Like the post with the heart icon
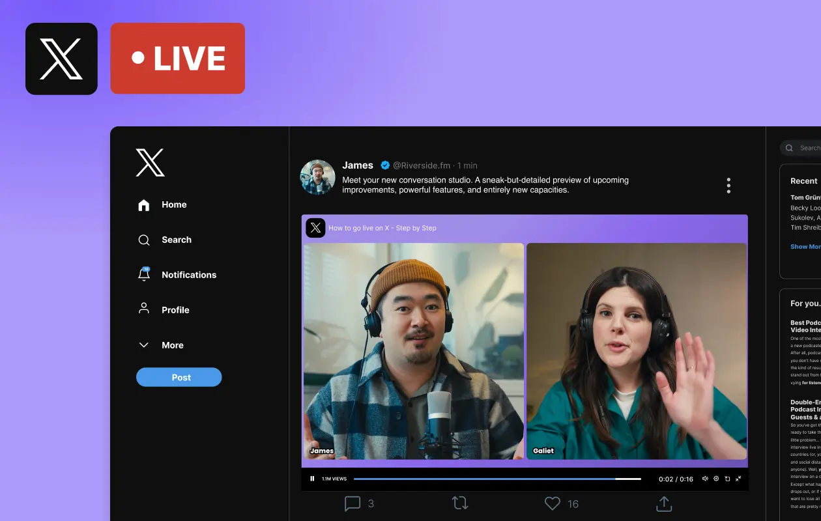821x521 pixels. point(553,503)
